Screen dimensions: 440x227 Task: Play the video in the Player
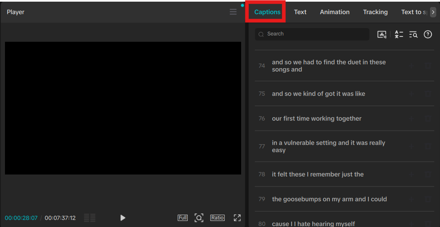pos(123,218)
